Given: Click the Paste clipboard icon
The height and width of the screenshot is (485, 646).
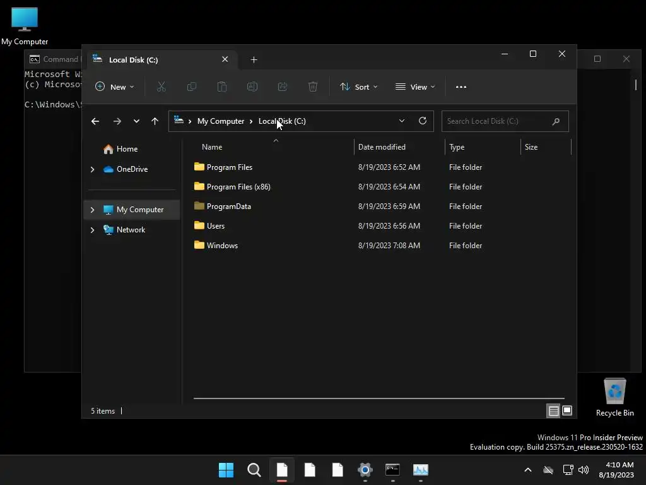Looking at the screenshot, I should point(221,87).
